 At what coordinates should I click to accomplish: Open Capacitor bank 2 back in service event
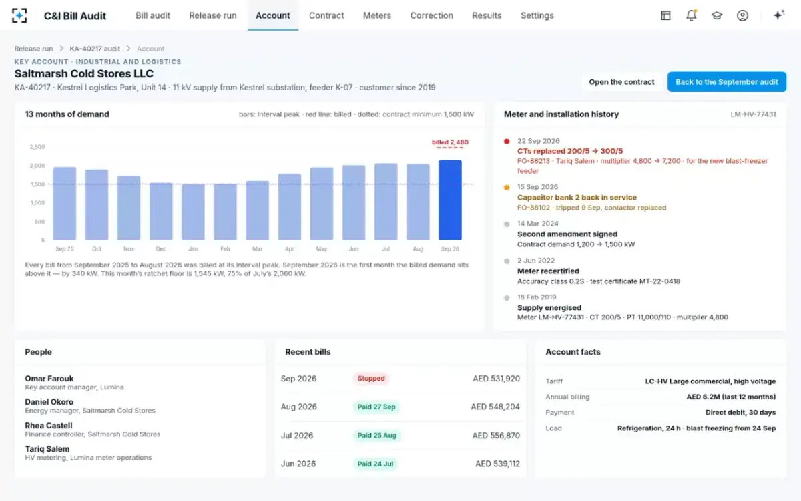tap(577, 198)
